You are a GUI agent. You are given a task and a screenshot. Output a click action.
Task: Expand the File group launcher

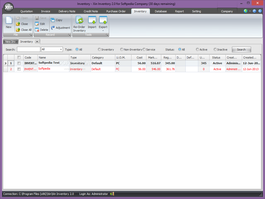31,35
